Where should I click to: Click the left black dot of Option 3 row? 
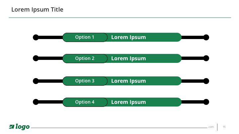click(36, 81)
